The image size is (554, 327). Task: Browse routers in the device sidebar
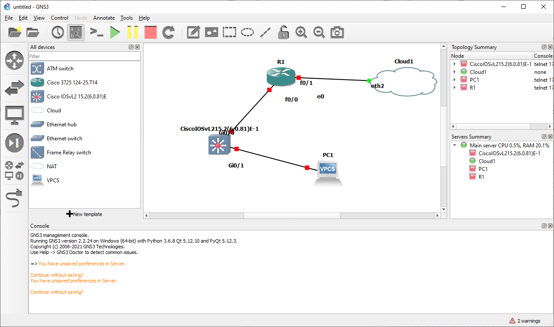click(14, 60)
